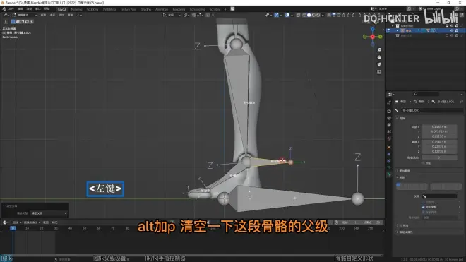Click the Layout workspace tab
The image size is (466, 262).
click(62, 9)
